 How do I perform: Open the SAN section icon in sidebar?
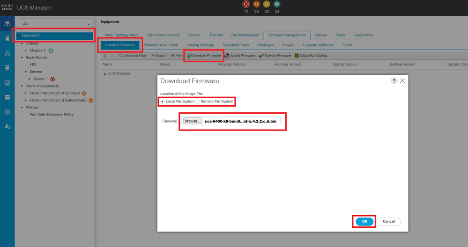[7, 68]
